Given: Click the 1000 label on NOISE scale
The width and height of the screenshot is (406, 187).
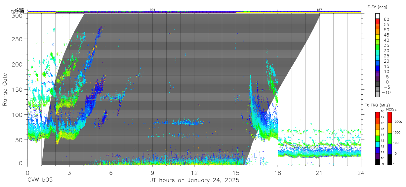Looking at the screenshot, I should click(396, 133).
